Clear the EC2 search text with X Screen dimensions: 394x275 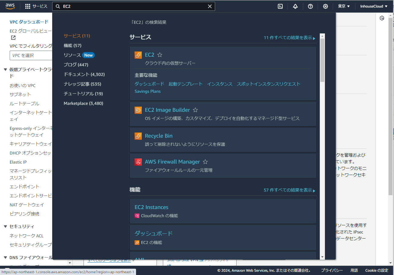click(210, 6)
